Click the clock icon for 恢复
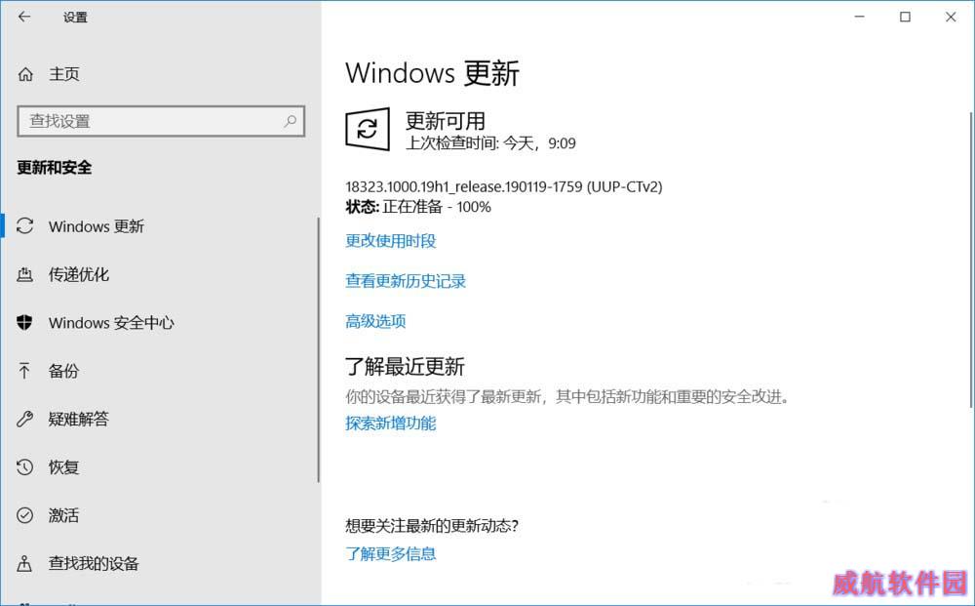The height and width of the screenshot is (606, 975). (x=25, y=466)
